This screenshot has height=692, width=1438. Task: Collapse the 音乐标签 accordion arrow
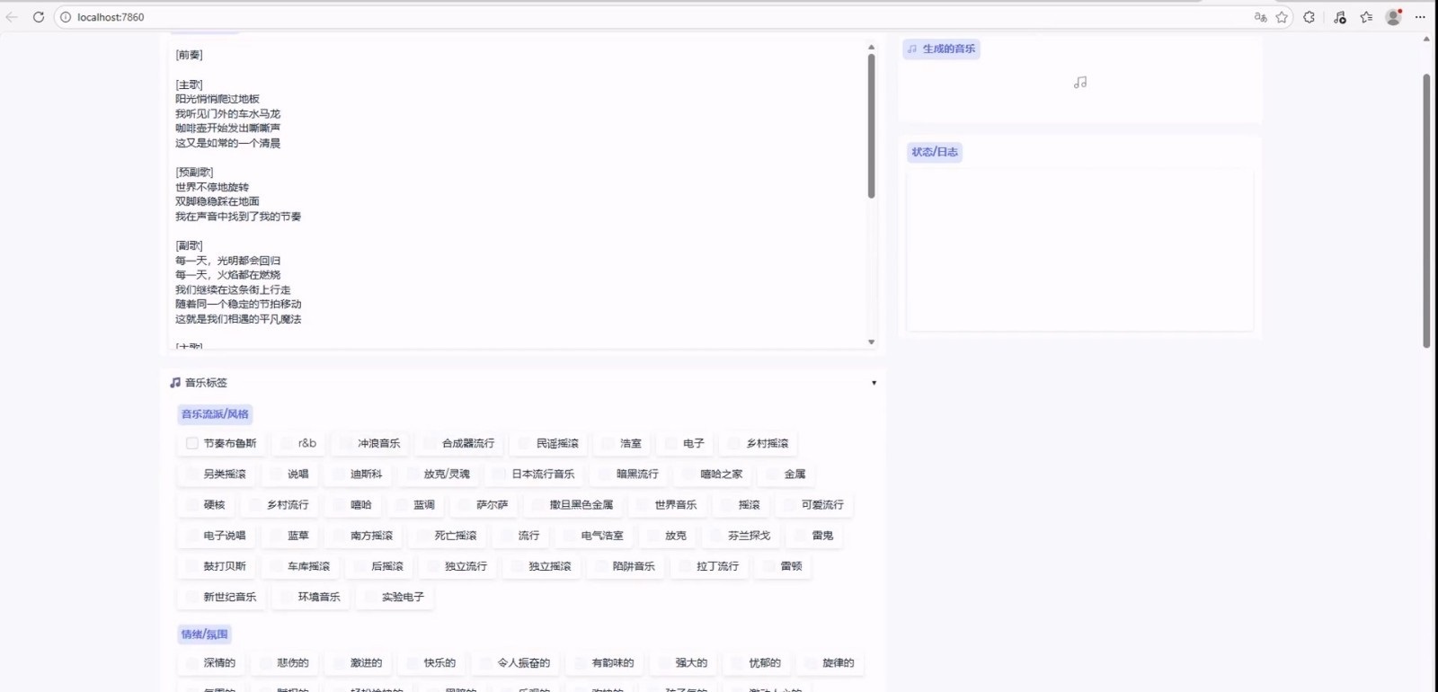pyautogui.click(x=874, y=383)
